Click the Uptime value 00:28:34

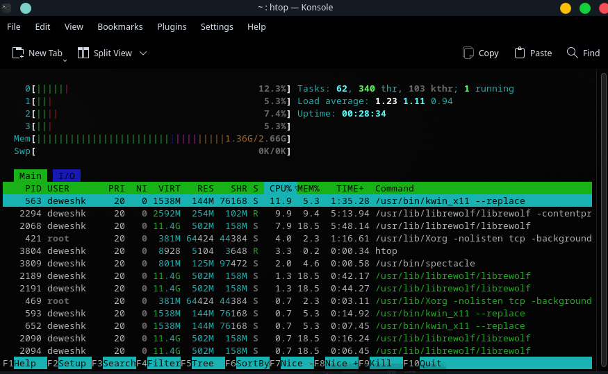click(x=363, y=114)
